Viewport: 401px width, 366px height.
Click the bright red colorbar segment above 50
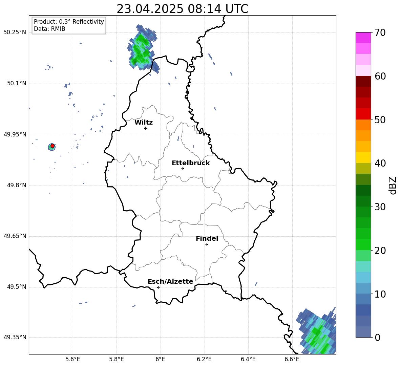[363, 114]
